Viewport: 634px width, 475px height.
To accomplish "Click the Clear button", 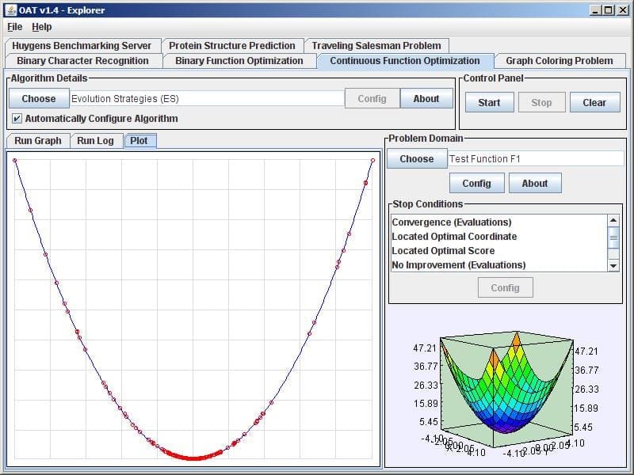I will pyautogui.click(x=594, y=102).
